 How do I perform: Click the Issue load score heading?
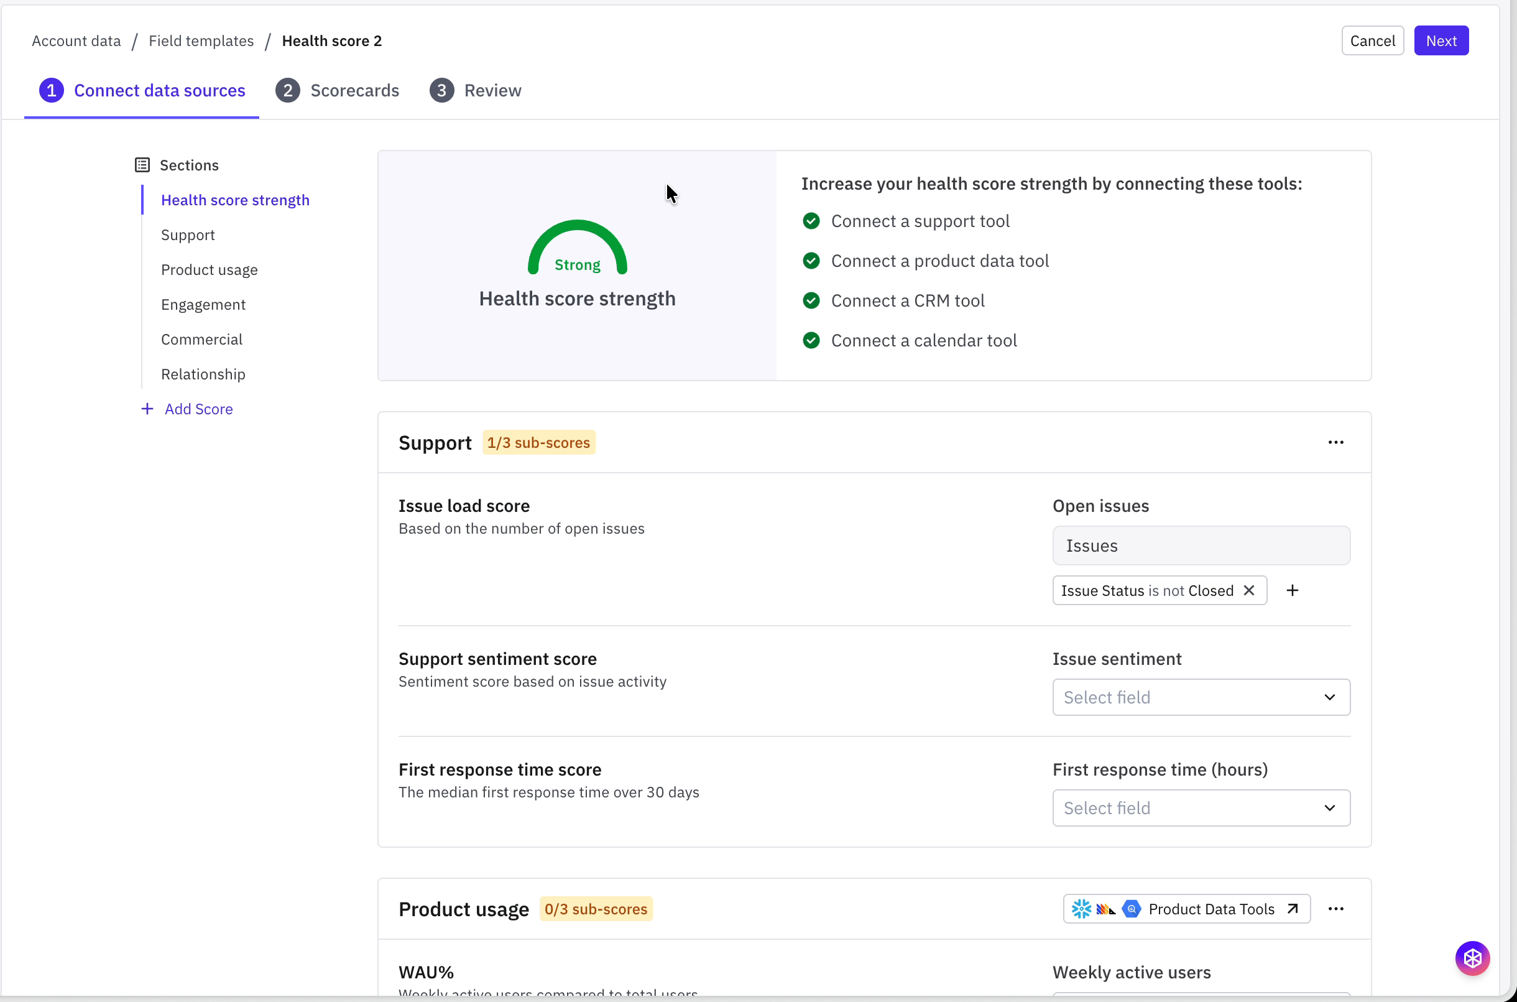464,506
